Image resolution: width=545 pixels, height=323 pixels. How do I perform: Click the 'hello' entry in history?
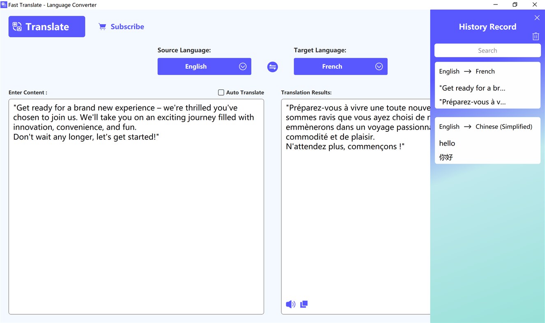(447, 143)
